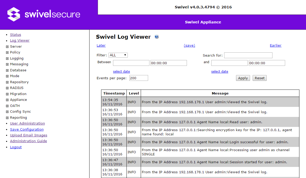Click the Apply button
The image size is (306, 178).
(x=243, y=78)
